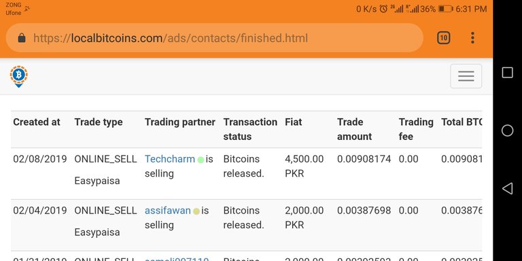Image resolution: width=522 pixels, height=261 pixels.
Task: Tap the alarm clock status icon
Action: 383,9
